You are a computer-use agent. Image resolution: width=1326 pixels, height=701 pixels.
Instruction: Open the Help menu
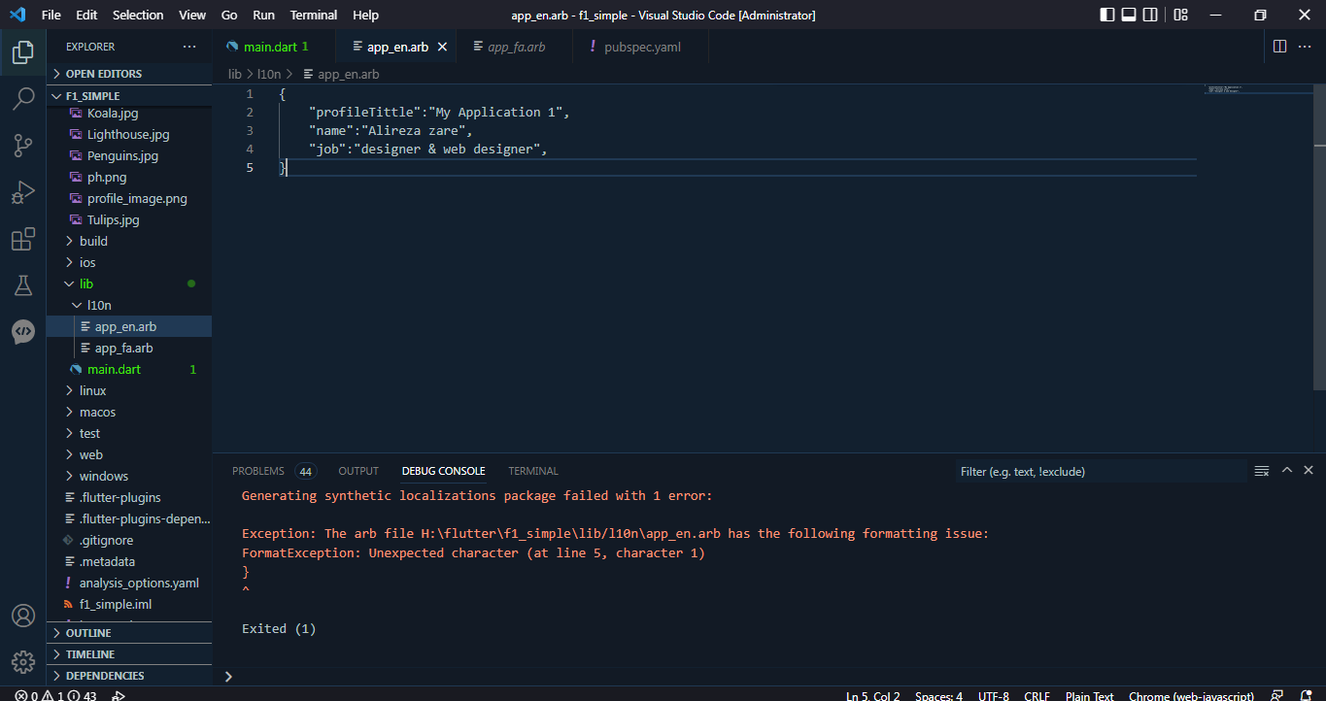coord(365,15)
